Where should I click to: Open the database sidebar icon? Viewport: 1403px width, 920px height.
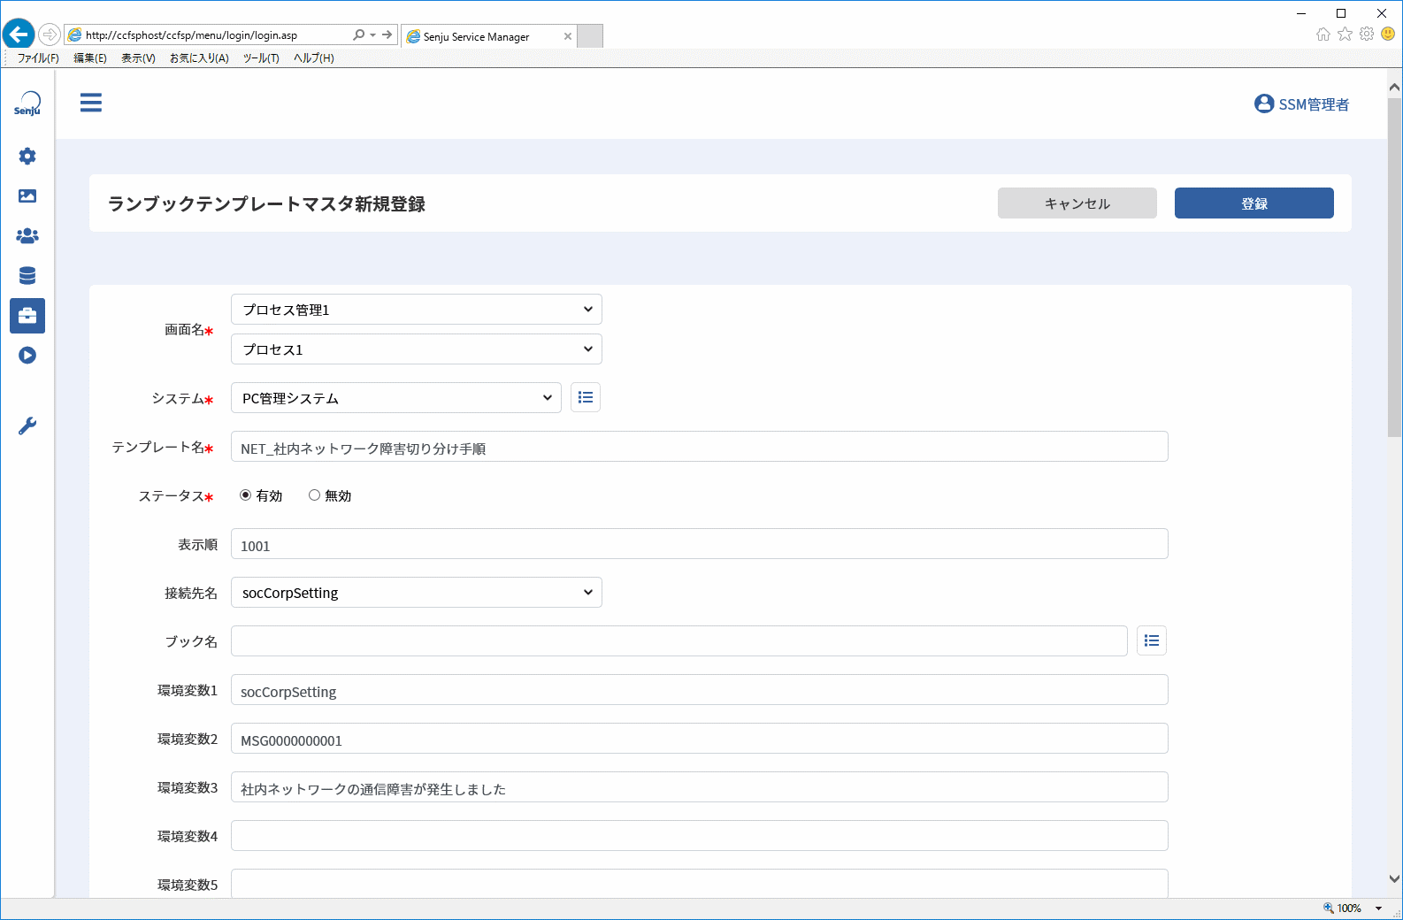(x=27, y=276)
